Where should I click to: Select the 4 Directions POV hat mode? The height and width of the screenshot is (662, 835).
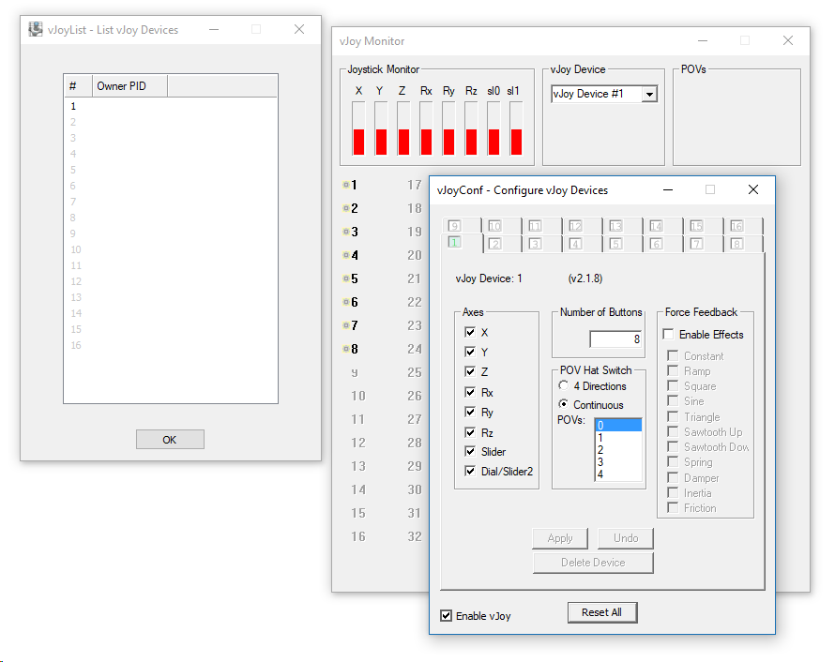563,384
